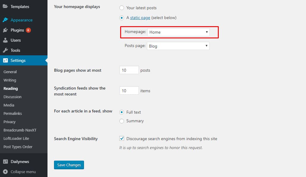Select the Full text radio option
The image size is (306, 177).
(122, 112)
